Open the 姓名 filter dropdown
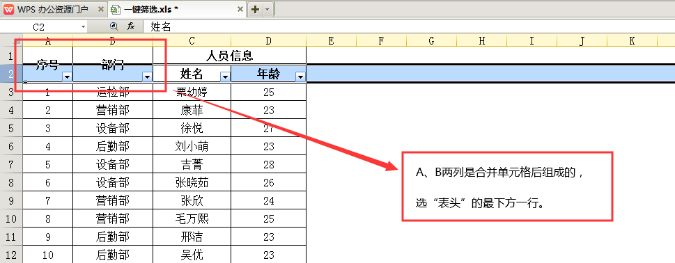Screen dimensions: 675x263 (225, 77)
